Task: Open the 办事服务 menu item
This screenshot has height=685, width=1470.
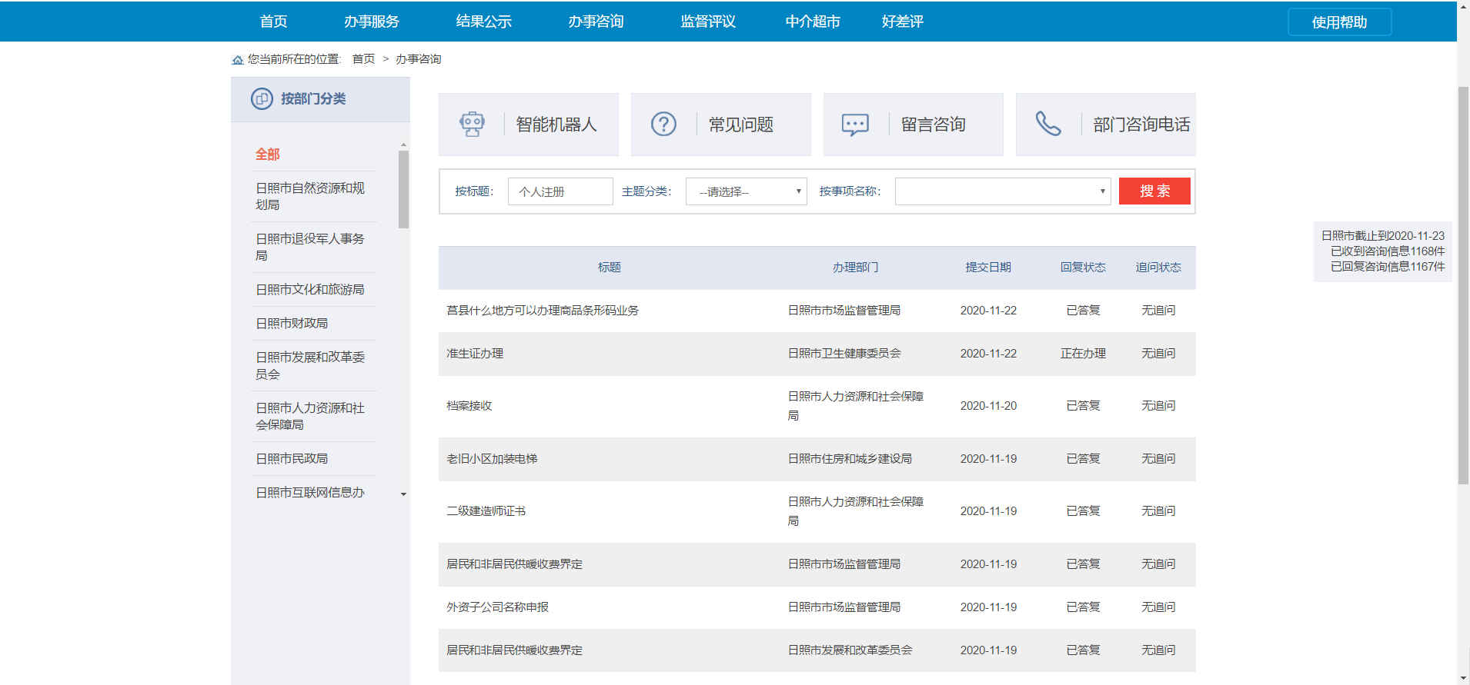Action: (x=372, y=22)
